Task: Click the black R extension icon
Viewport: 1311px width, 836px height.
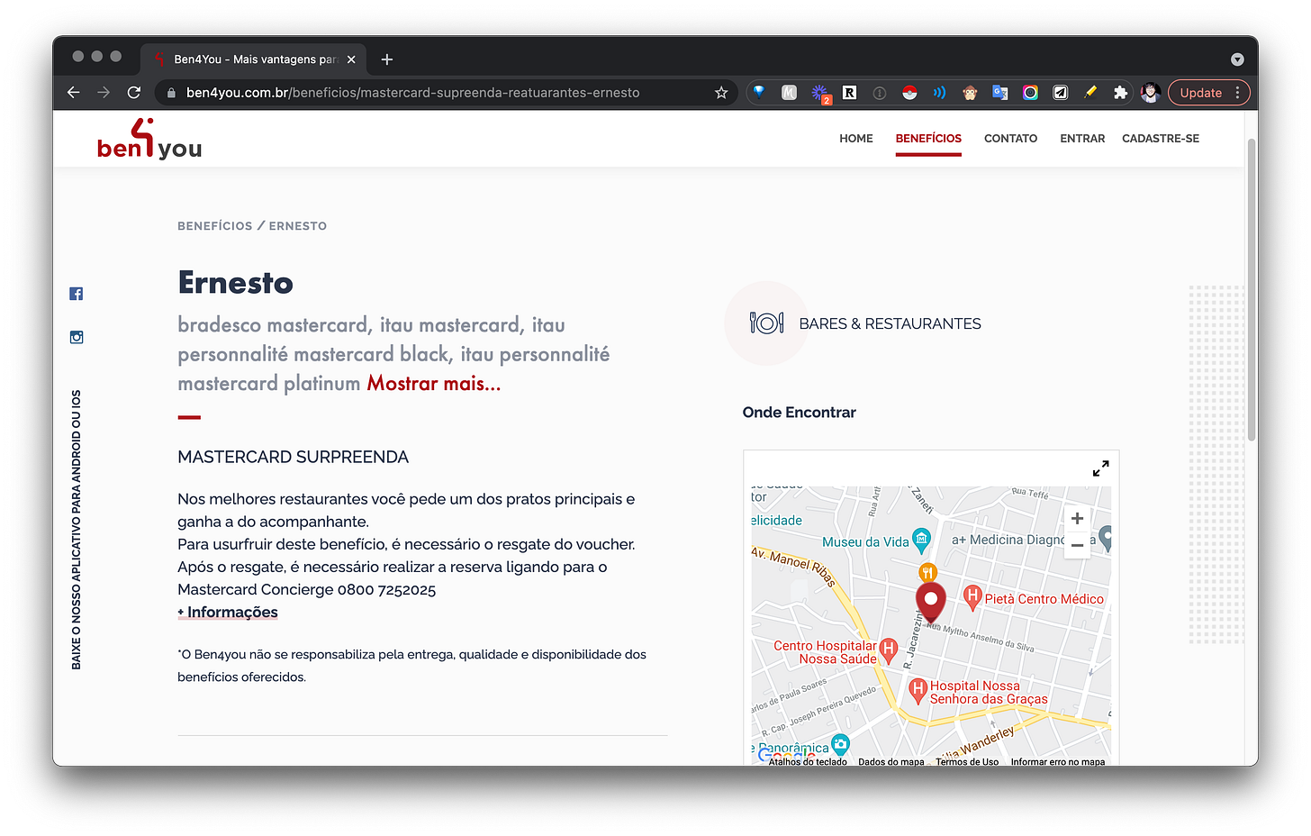Action: (x=849, y=92)
